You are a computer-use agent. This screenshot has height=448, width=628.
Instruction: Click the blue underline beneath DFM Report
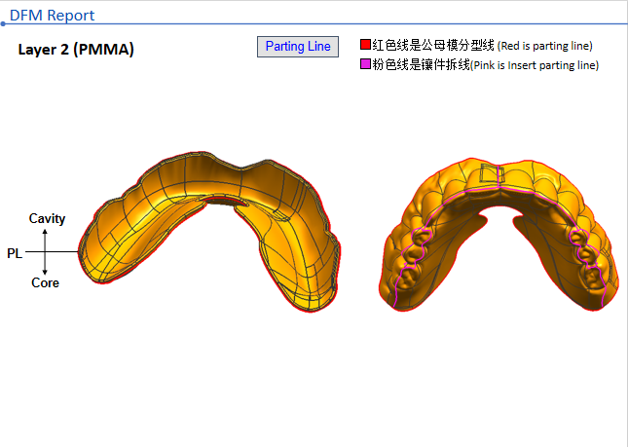pyautogui.click(x=312, y=23)
